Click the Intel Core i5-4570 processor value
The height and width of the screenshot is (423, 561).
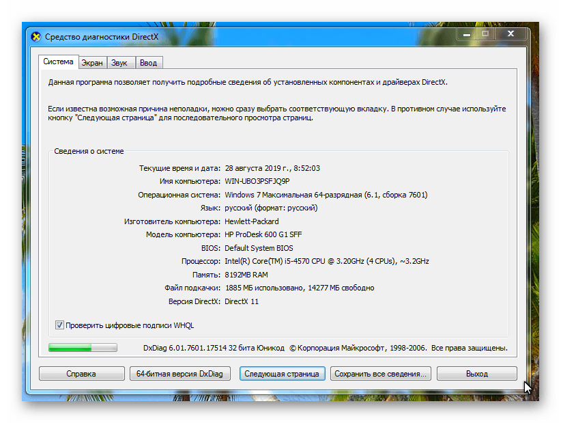[x=326, y=261]
